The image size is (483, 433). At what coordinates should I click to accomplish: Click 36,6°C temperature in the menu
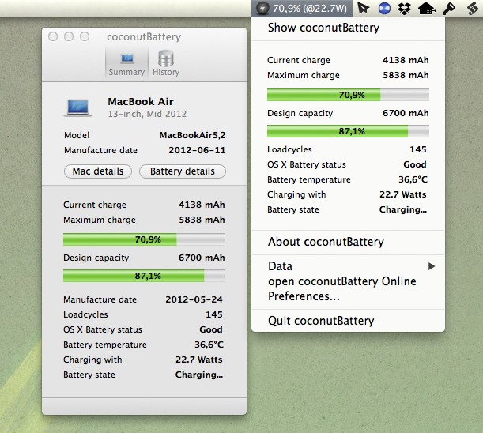(x=413, y=179)
